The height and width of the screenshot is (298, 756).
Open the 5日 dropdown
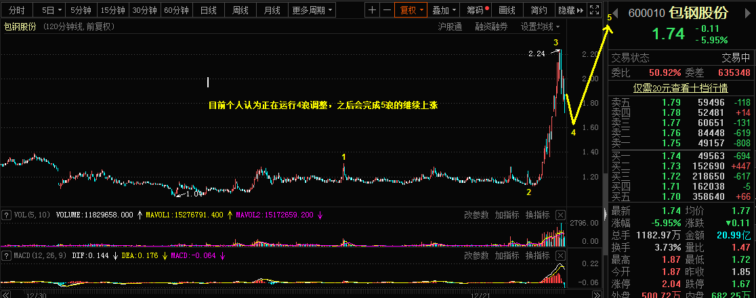coord(51,9)
